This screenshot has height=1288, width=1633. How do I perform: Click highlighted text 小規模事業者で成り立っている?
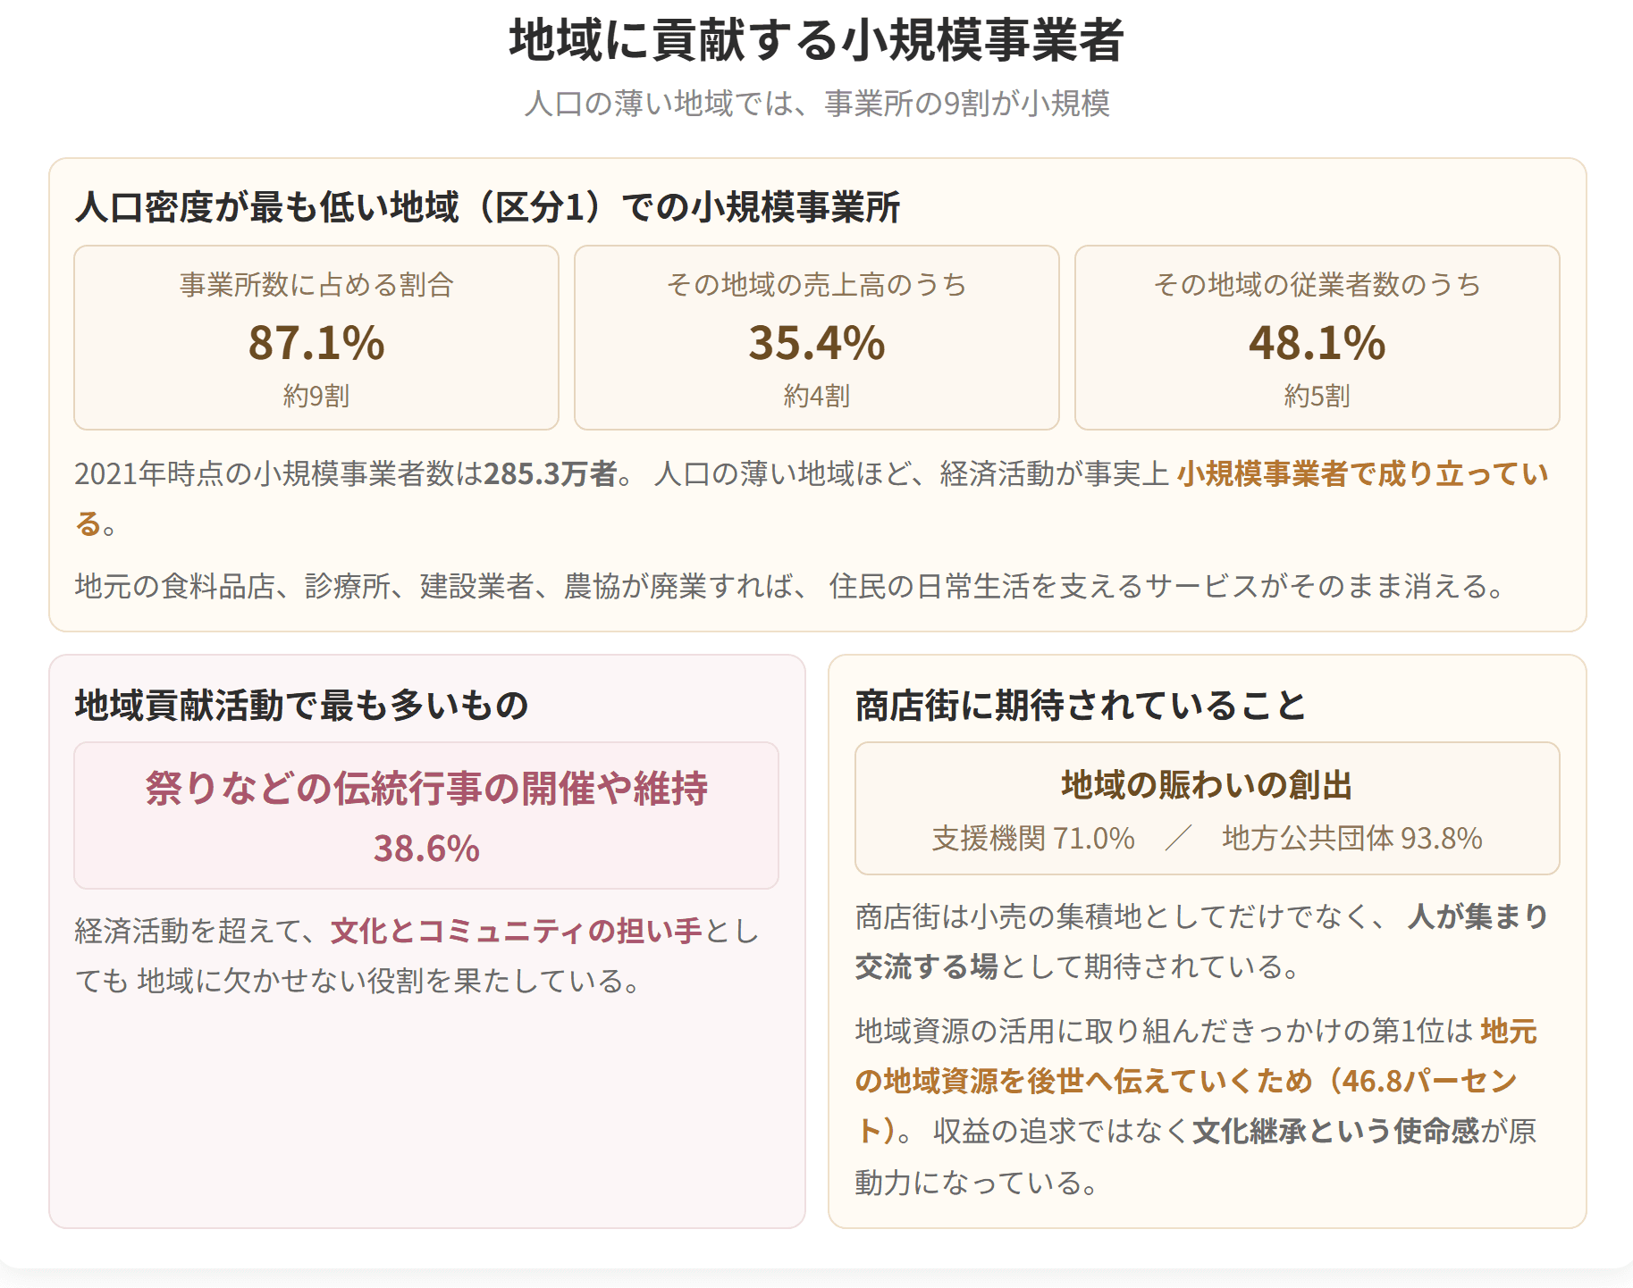pyautogui.click(x=1362, y=473)
